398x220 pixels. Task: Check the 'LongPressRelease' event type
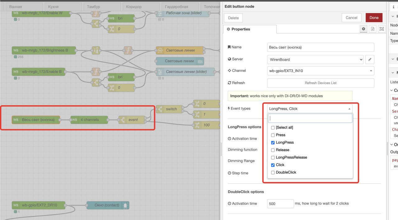(x=273, y=157)
